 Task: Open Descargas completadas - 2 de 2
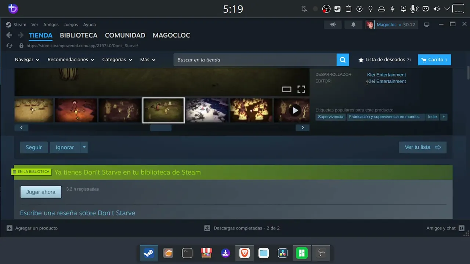(242, 228)
